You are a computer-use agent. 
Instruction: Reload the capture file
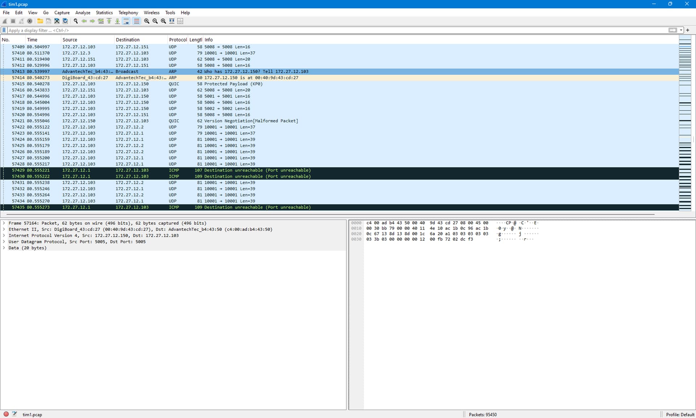(x=65, y=21)
